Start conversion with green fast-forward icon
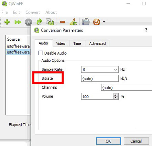 [x=18, y=22]
